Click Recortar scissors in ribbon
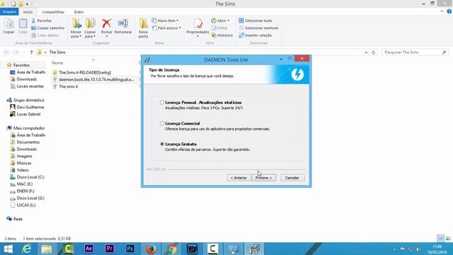The height and width of the screenshot is (255, 453). click(x=42, y=21)
